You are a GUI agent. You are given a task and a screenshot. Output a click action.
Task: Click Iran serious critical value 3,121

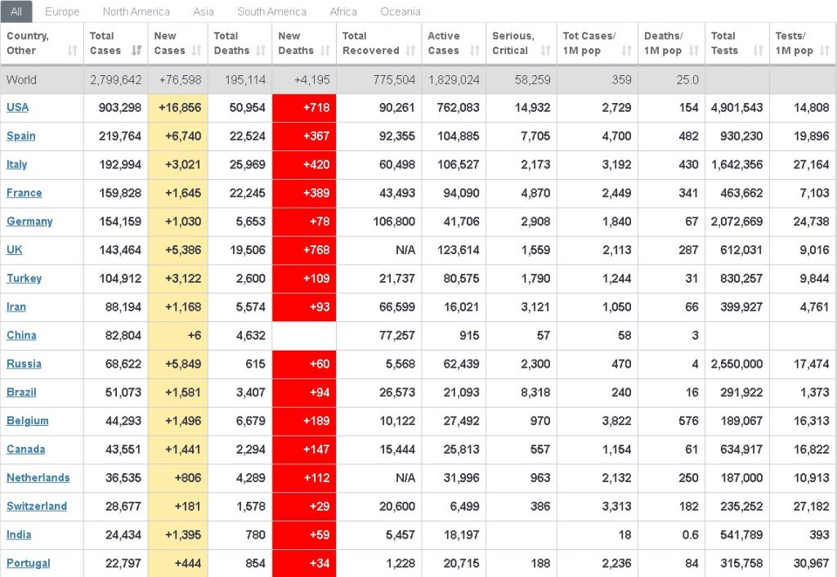click(535, 307)
